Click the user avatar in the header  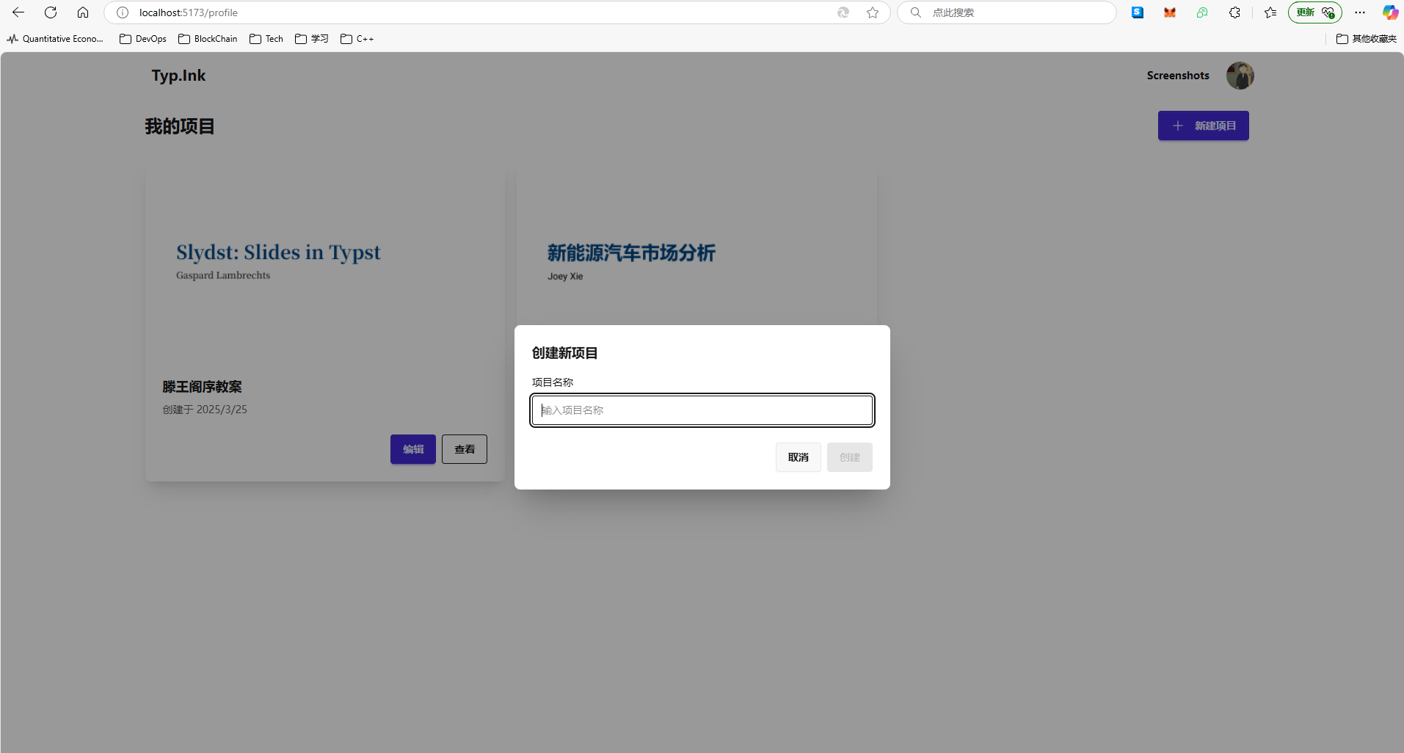pyautogui.click(x=1240, y=76)
